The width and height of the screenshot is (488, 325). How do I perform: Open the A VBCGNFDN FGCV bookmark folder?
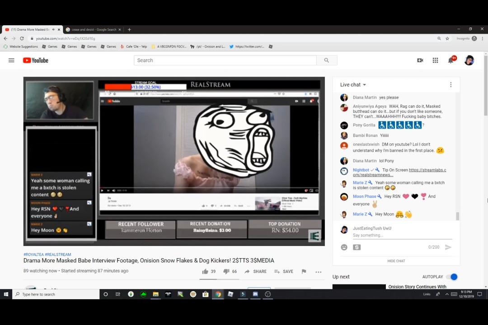click(169, 46)
